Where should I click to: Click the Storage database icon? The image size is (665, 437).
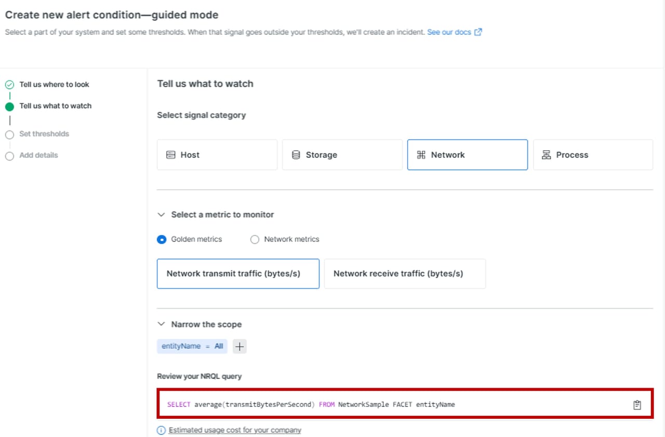click(296, 155)
